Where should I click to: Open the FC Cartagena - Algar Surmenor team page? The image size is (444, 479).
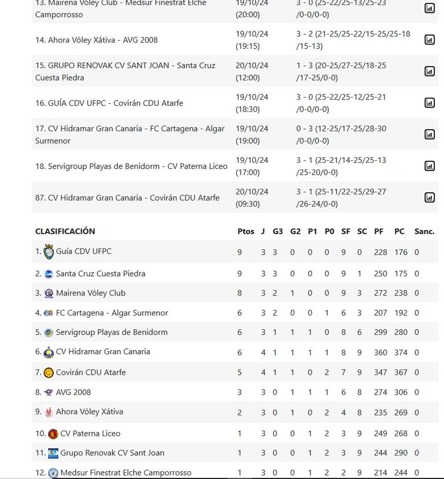pyautogui.click(x=111, y=313)
